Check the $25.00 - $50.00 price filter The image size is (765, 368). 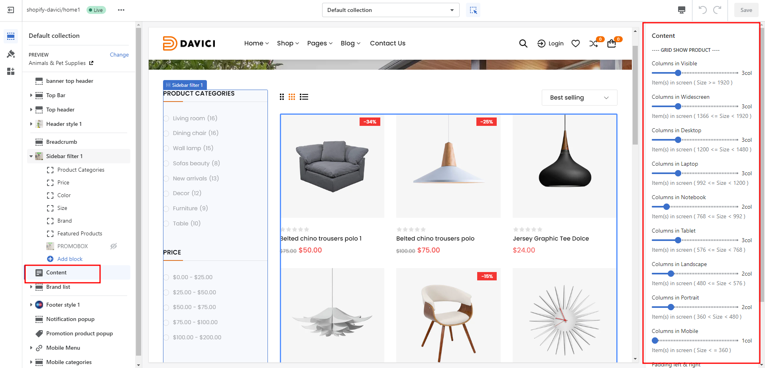click(166, 292)
